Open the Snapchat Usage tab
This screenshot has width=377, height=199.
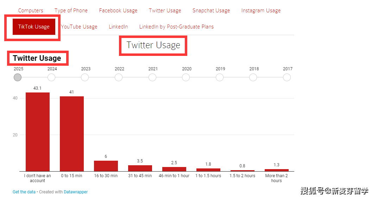click(211, 11)
